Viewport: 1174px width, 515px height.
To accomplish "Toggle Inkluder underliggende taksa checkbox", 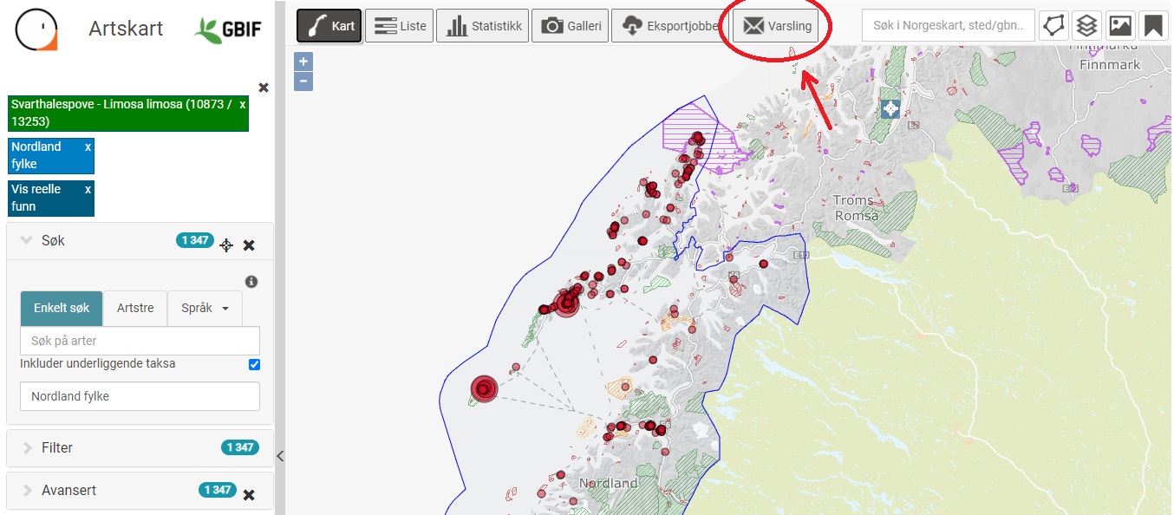I will (x=254, y=364).
